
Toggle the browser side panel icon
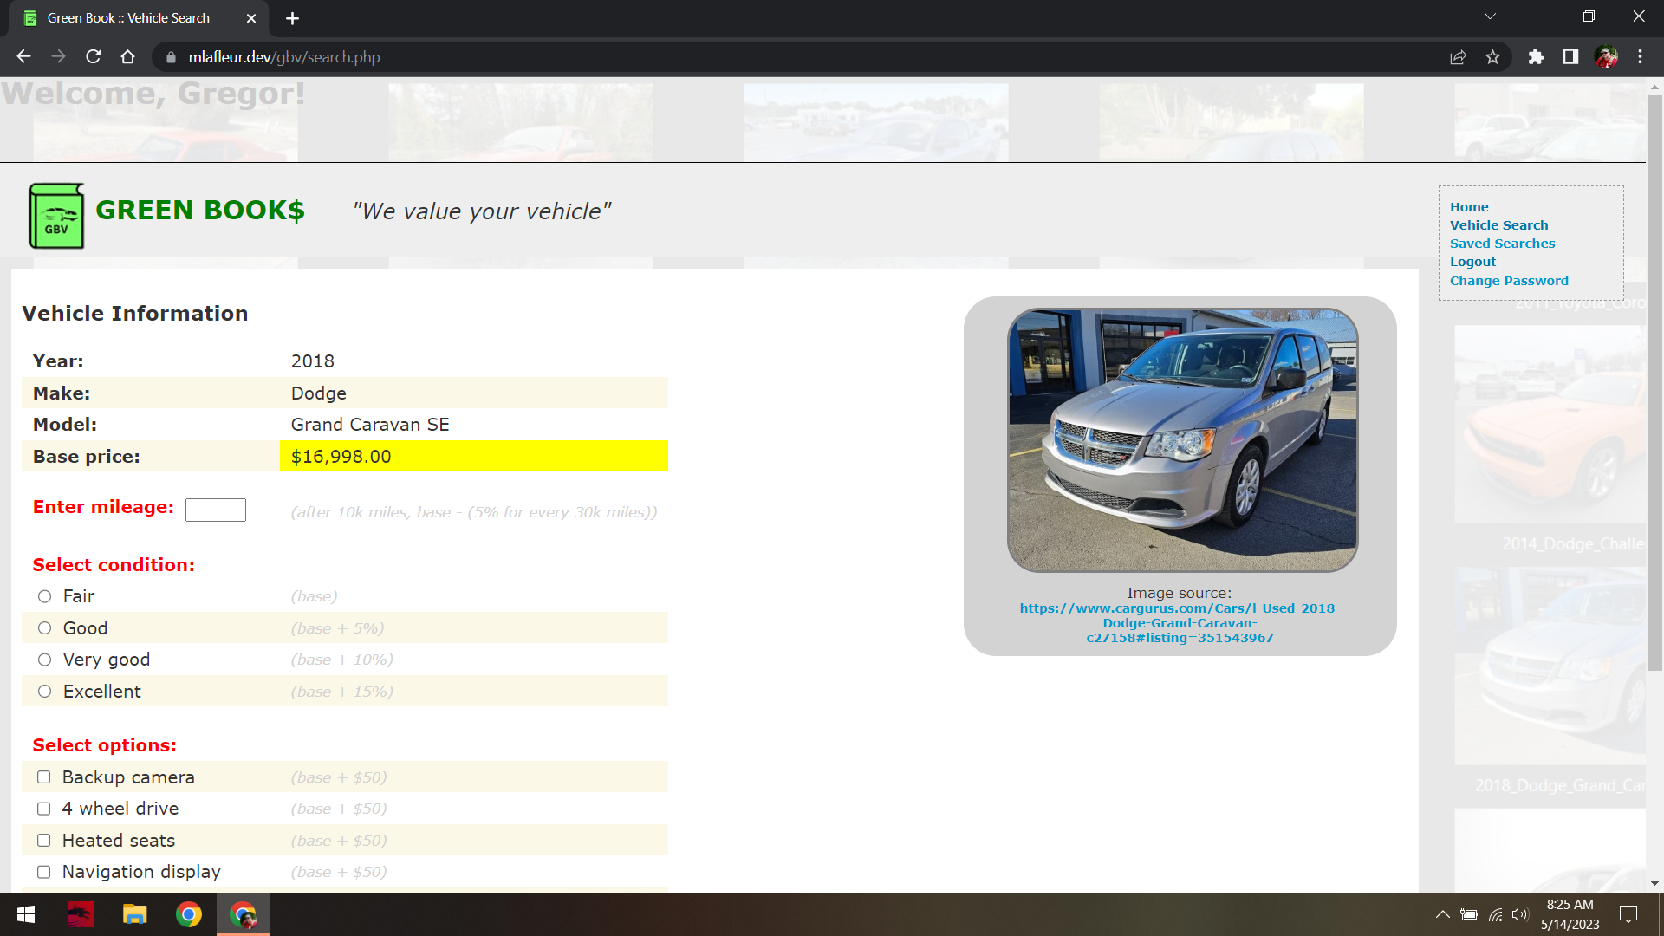click(1570, 57)
